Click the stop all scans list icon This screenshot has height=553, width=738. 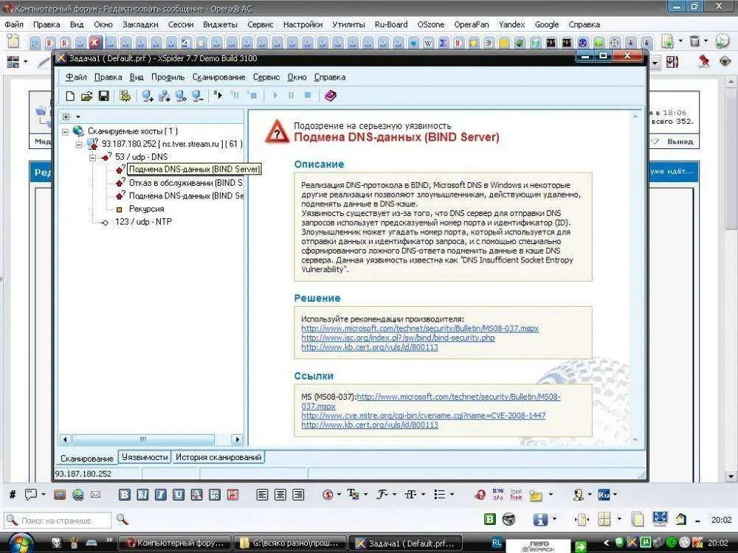point(252,95)
